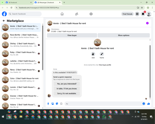The width and height of the screenshot is (155, 124).
Task: Open Latishia conversation
Action: (21, 62)
